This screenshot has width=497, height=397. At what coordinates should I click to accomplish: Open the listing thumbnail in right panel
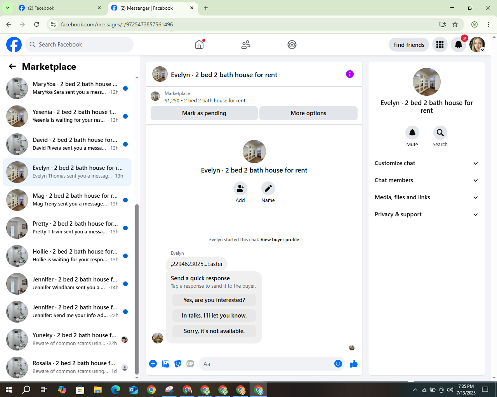427,82
